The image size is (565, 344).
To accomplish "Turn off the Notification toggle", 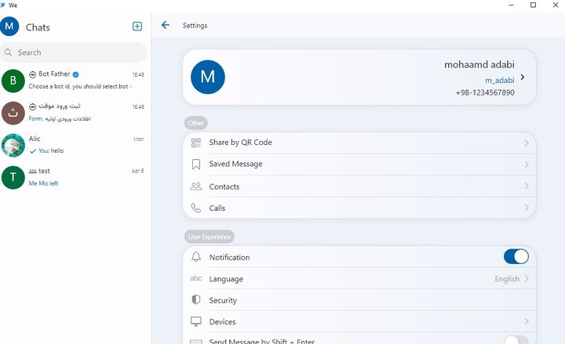I will coord(516,257).
